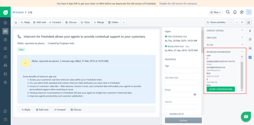Click the Tags input field
The image size is (254, 125).
tap(182, 71)
